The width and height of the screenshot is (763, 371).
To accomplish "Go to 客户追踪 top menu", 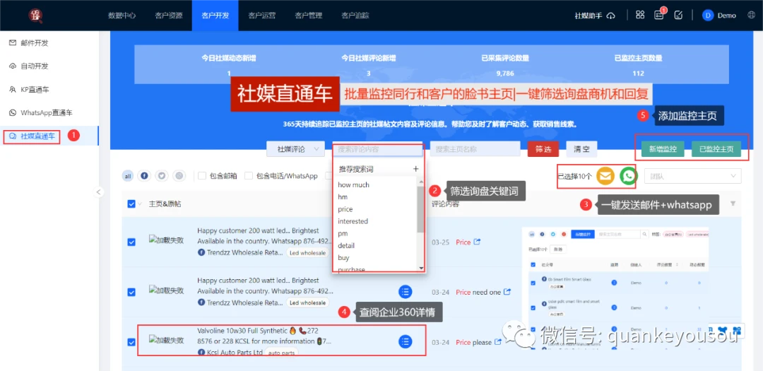I will [x=355, y=15].
